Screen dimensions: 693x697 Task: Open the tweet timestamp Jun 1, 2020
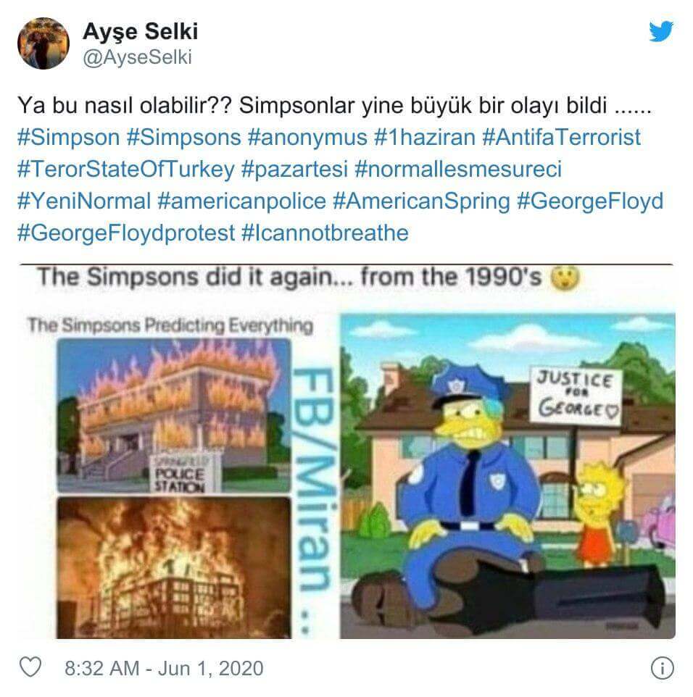point(164,668)
